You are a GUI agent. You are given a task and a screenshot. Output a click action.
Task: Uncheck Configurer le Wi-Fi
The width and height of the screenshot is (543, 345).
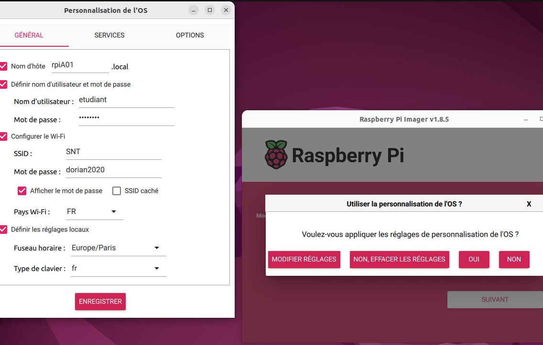(x=4, y=136)
